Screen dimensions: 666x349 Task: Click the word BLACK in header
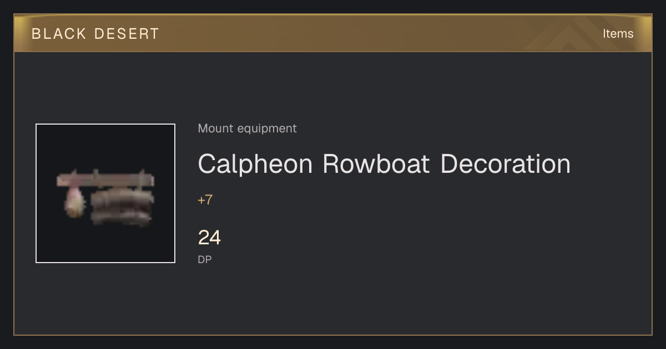(x=59, y=34)
